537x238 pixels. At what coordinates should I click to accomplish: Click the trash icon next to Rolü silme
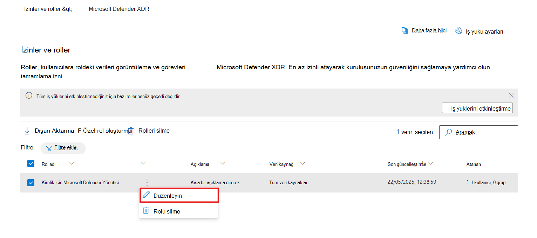146,211
